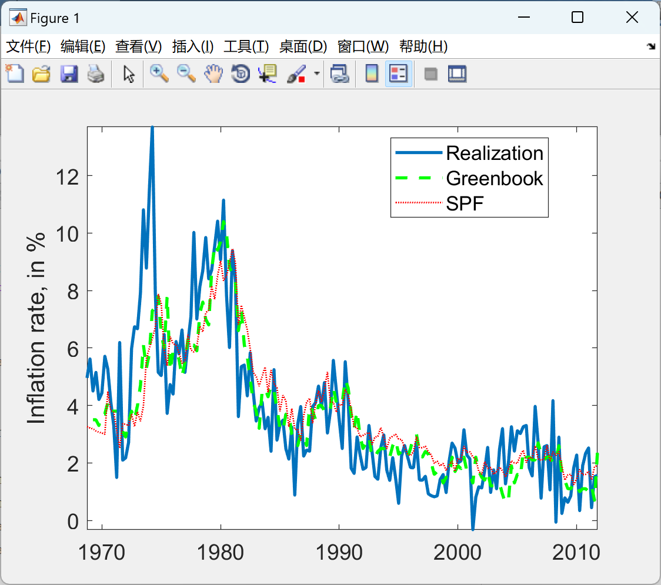Image resolution: width=661 pixels, height=585 pixels.
Task: Click the x-axis tick label 2010
Action: pyautogui.click(x=576, y=553)
